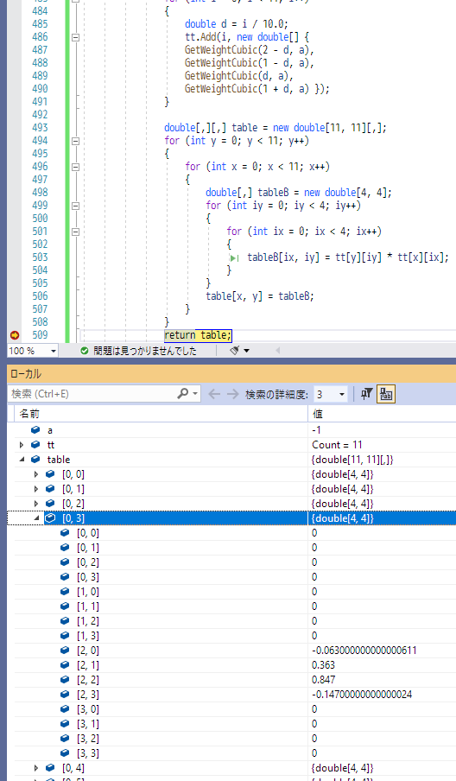Click the 名前 column header
The image size is (456, 781).
[161, 414]
